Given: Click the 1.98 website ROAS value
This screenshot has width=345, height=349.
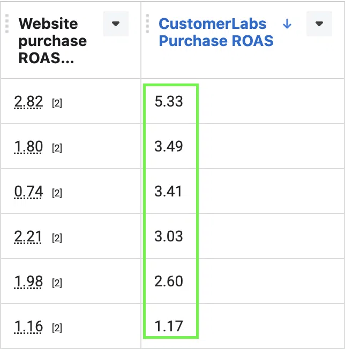Looking at the screenshot, I should coord(28,282).
